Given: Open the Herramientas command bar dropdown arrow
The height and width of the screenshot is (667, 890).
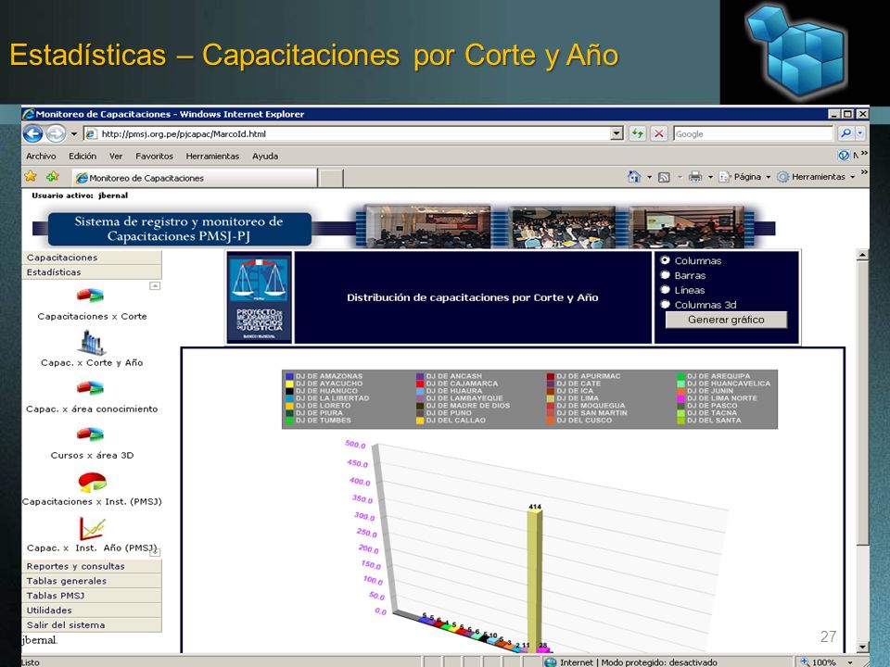Looking at the screenshot, I should (853, 178).
